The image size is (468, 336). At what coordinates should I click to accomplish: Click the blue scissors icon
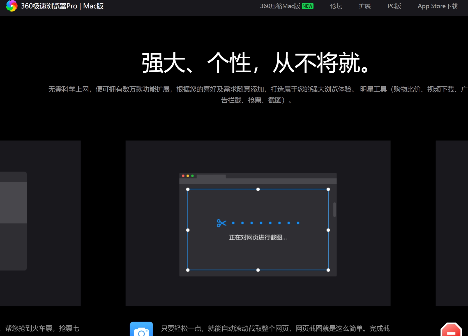[x=221, y=223]
